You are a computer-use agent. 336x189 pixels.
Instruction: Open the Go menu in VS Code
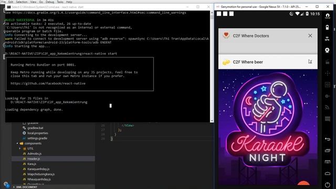[41, 2]
